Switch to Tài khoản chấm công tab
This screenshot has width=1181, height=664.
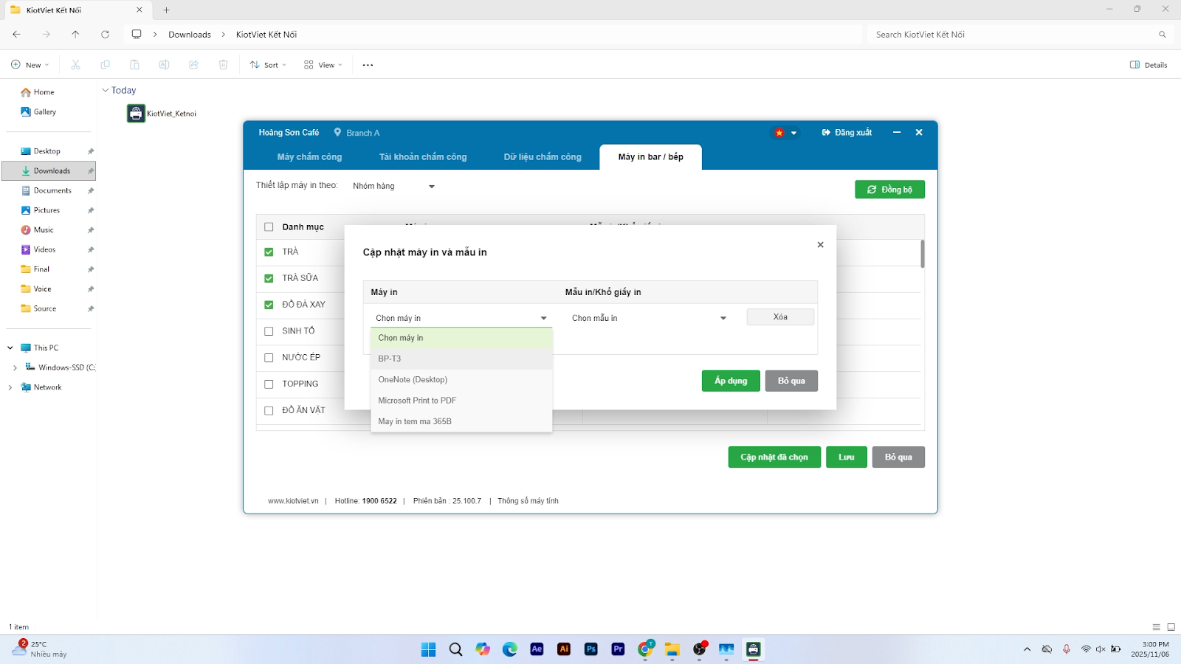423,157
